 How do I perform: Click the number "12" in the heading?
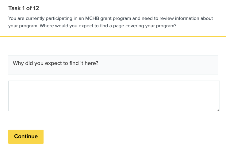coord(35,8)
